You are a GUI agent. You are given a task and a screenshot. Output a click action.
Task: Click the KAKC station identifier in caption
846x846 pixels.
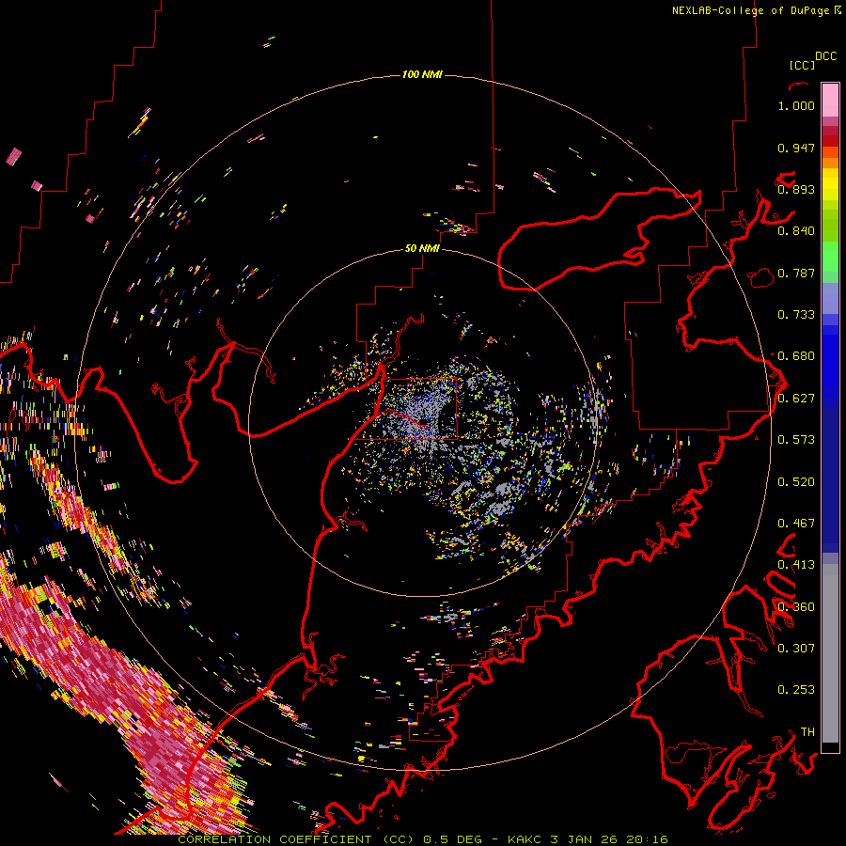coord(525,839)
